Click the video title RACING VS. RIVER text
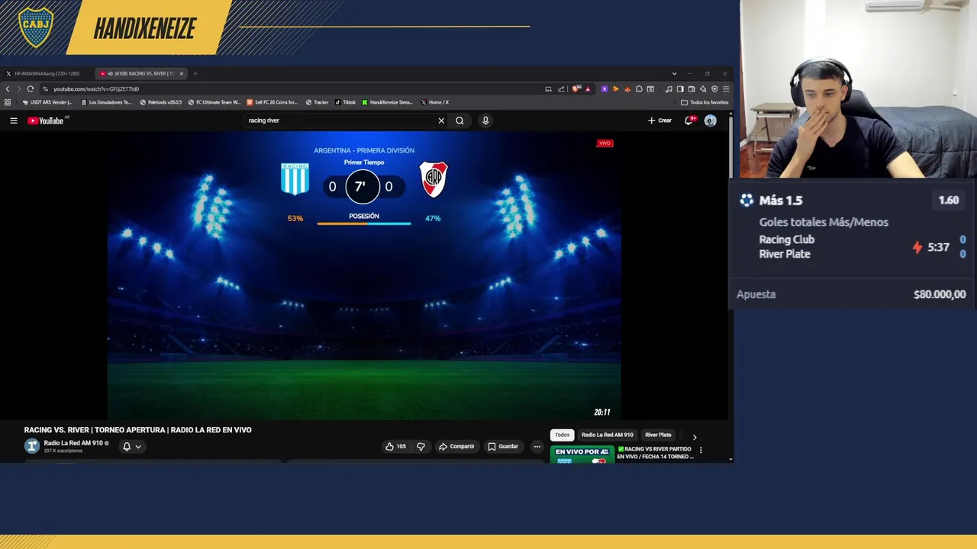Viewport: 977px width, 549px height. [x=137, y=430]
